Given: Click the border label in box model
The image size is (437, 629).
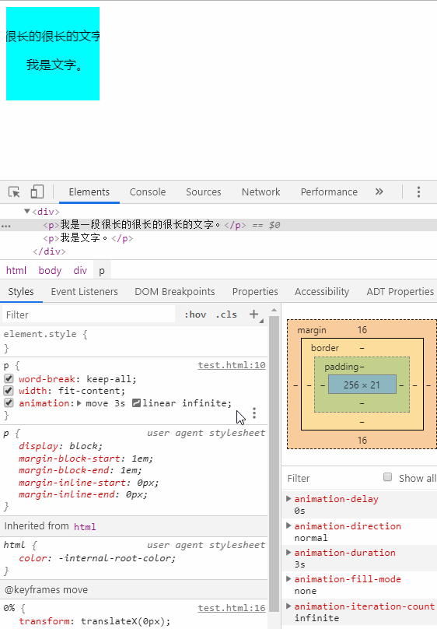Looking at the screenshot, I should click(x=325, y=348).
